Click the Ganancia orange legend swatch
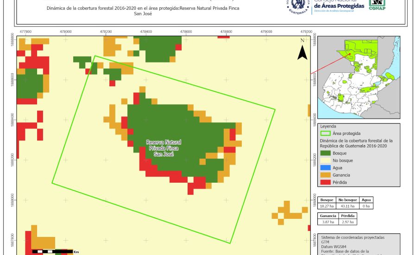Image resolution: width=417 pixels, height=255 pixels. [x=326, y=175]
